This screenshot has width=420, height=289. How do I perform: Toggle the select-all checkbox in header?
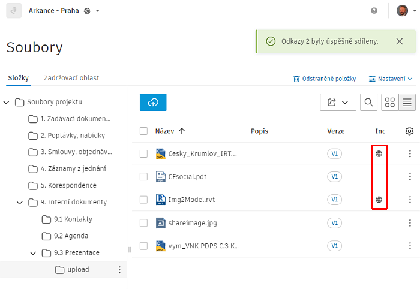pyautogui.click(x=143, y=131)
